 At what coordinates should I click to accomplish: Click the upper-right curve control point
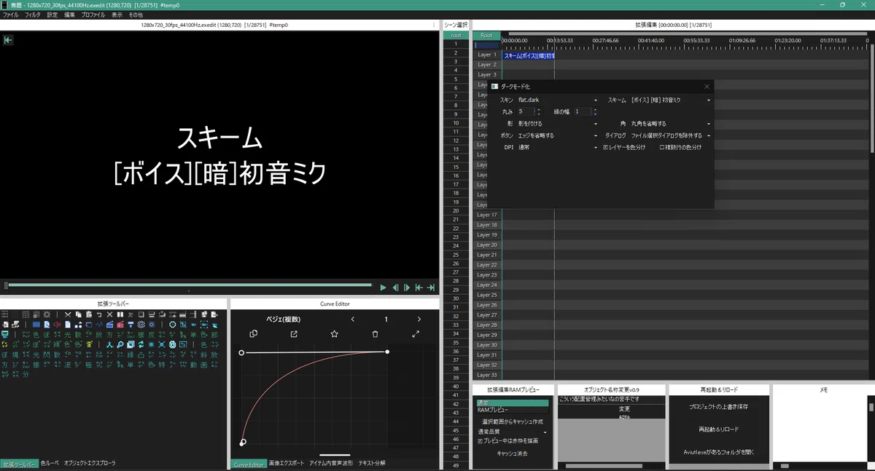(x=387, y=352)
